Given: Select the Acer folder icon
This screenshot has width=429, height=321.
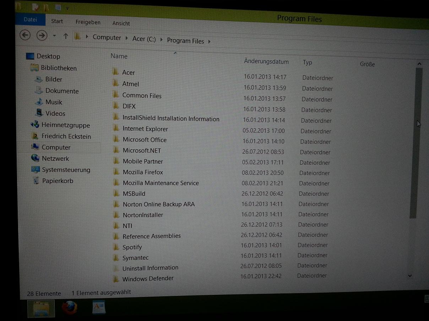Looking at the screenshot, I should point(115,72).
